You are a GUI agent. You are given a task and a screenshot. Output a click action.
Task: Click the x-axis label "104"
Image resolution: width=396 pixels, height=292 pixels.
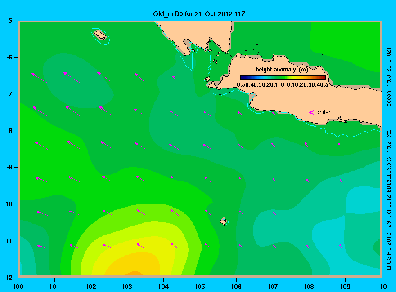(163, 287)
